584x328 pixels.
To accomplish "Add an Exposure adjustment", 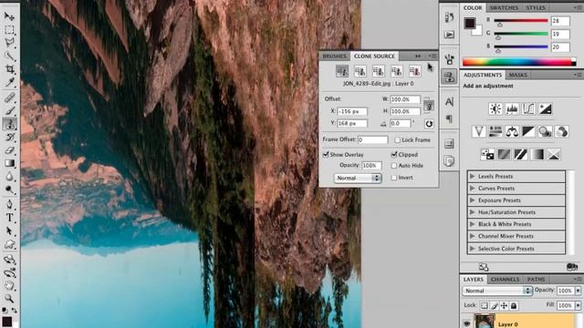I will [546, 108].
